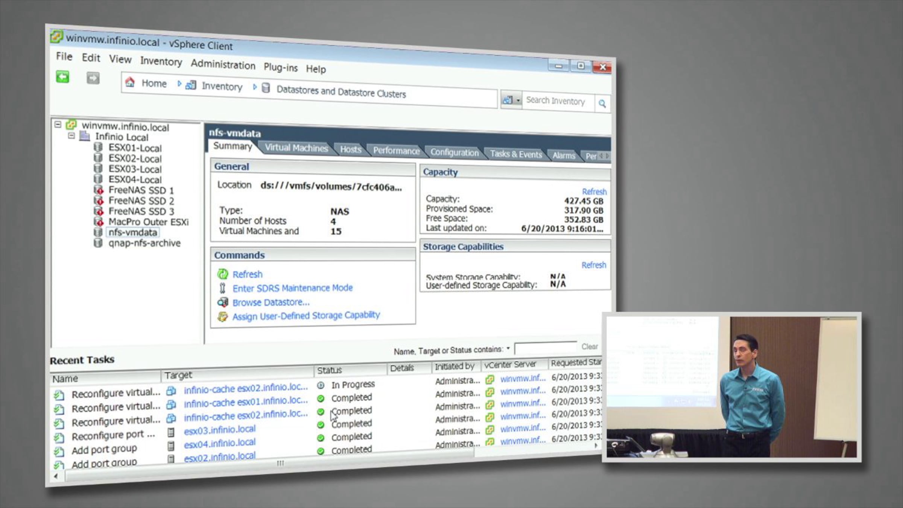Click the grey forward navigation arrow

tap(93, 78)
